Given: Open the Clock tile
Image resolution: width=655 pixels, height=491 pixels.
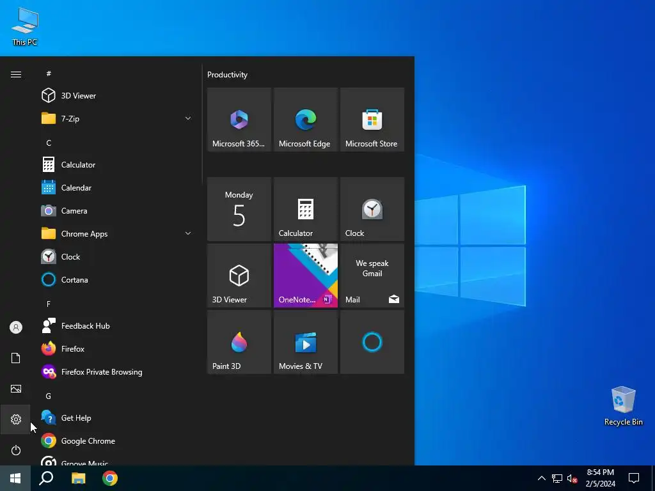Looking at the screenshot, I should (372, 209).
